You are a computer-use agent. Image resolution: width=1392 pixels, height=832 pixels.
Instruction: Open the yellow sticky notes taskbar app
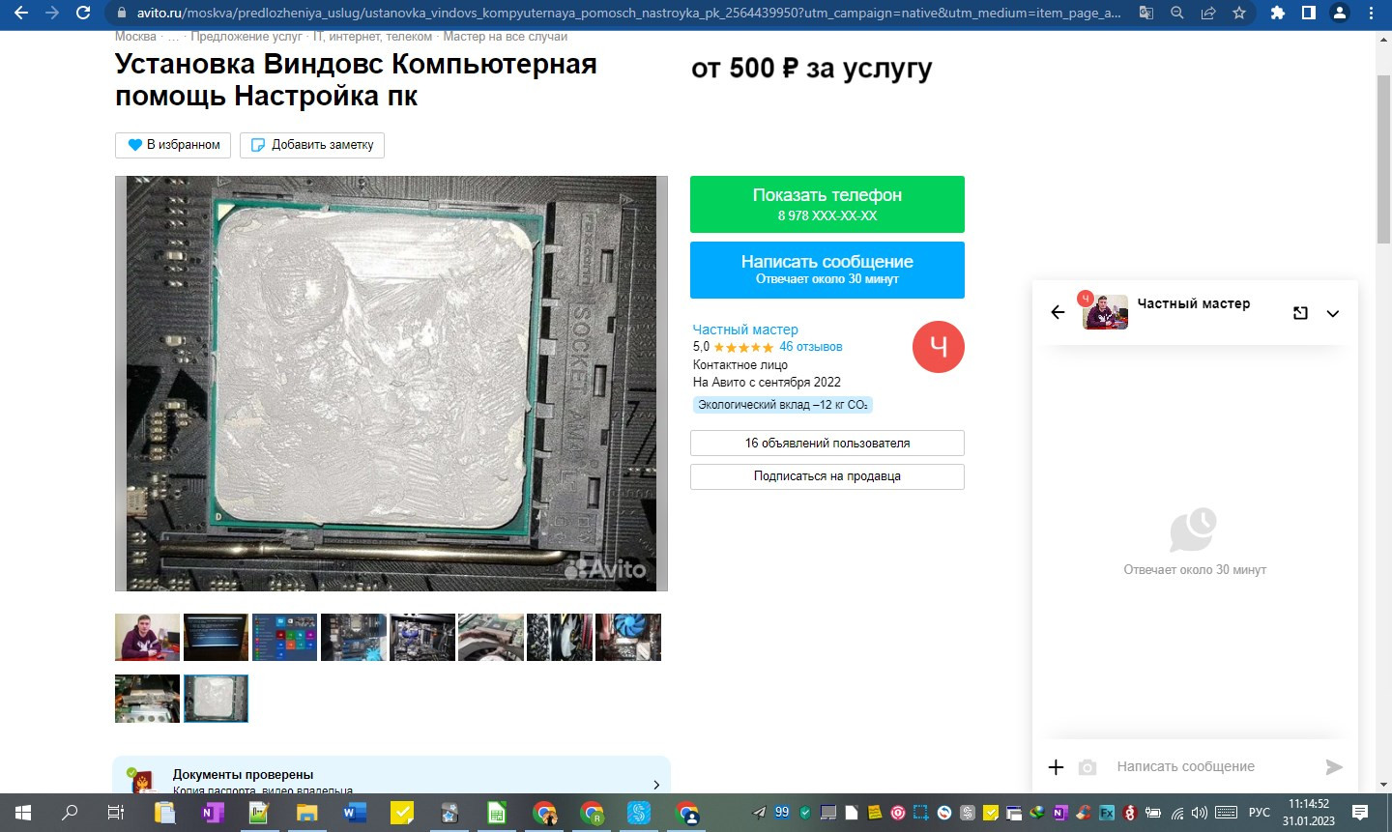401,813
